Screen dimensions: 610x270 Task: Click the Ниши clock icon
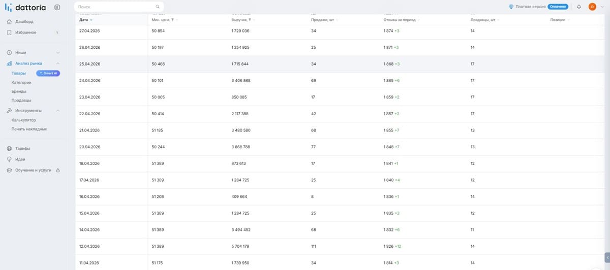click(9, 53)
